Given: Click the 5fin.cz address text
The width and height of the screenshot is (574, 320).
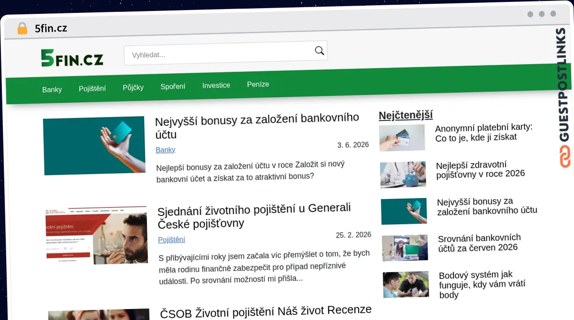Looking at the screenshot, I should pos(51,28).
